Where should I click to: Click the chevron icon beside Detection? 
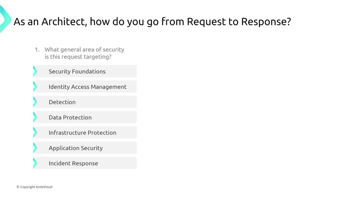click(x=35, y=102)
